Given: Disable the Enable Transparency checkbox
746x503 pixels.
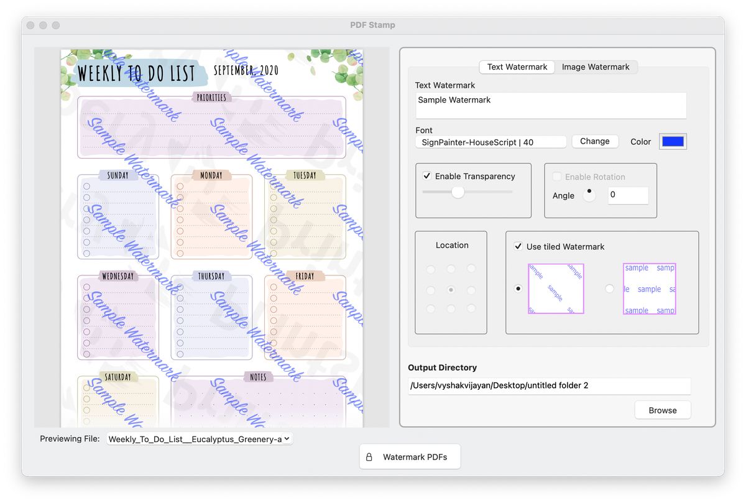Looking at the screenshot, I should point(427,176).
